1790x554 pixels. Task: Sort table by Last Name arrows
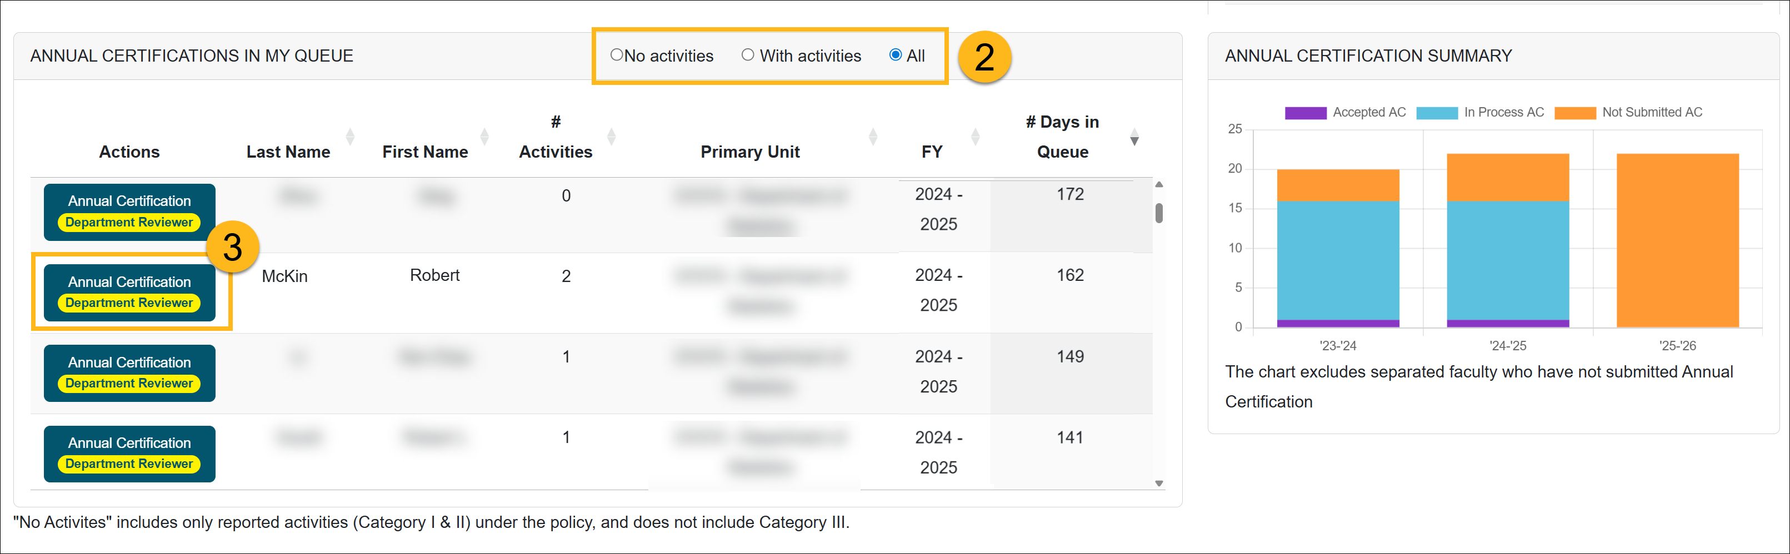[350, 137]
